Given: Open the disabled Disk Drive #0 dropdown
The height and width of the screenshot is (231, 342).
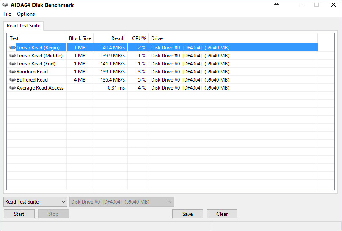Looking at the screenshot, I should [122, 201].
